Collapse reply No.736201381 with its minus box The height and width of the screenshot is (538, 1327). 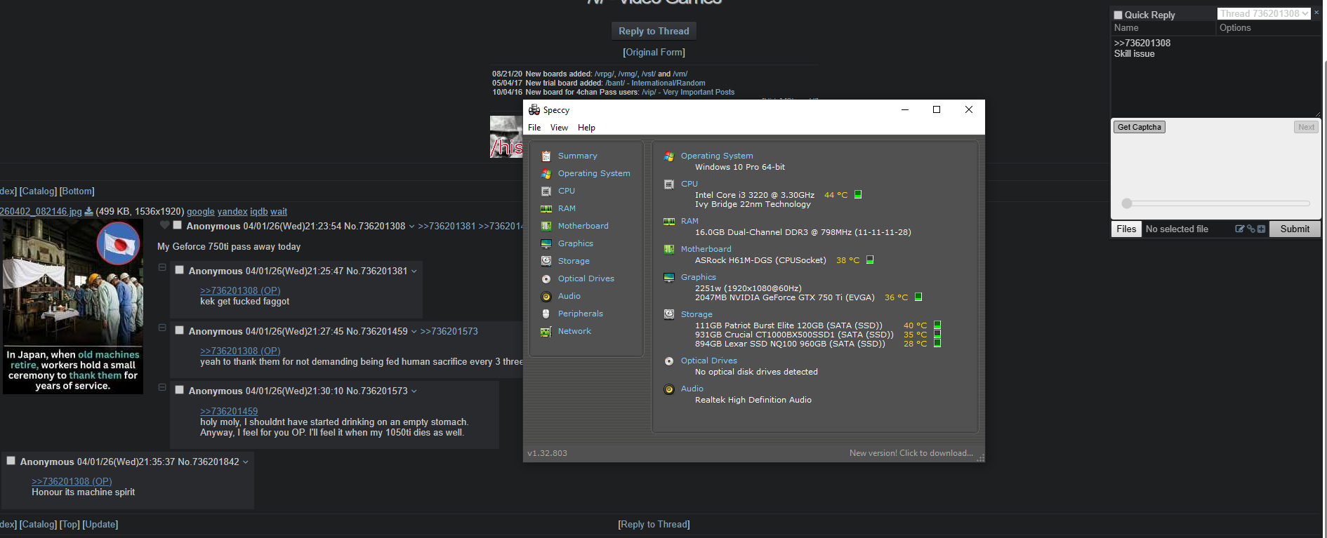162,267
